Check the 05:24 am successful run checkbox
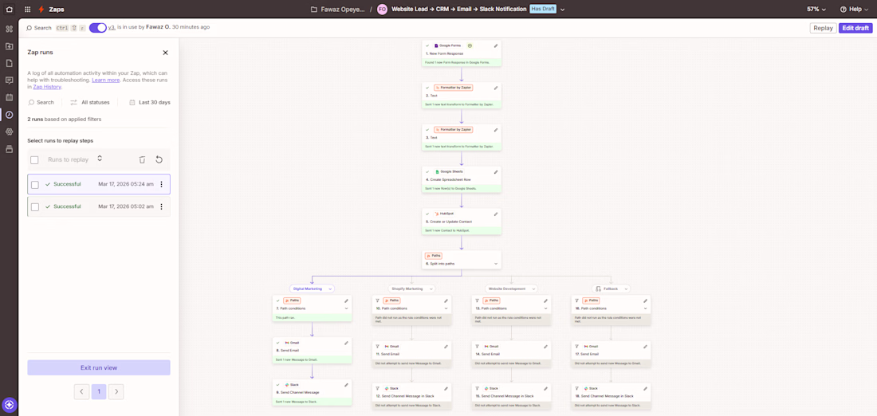Viewport: 877px width, 416px height. 34,185
